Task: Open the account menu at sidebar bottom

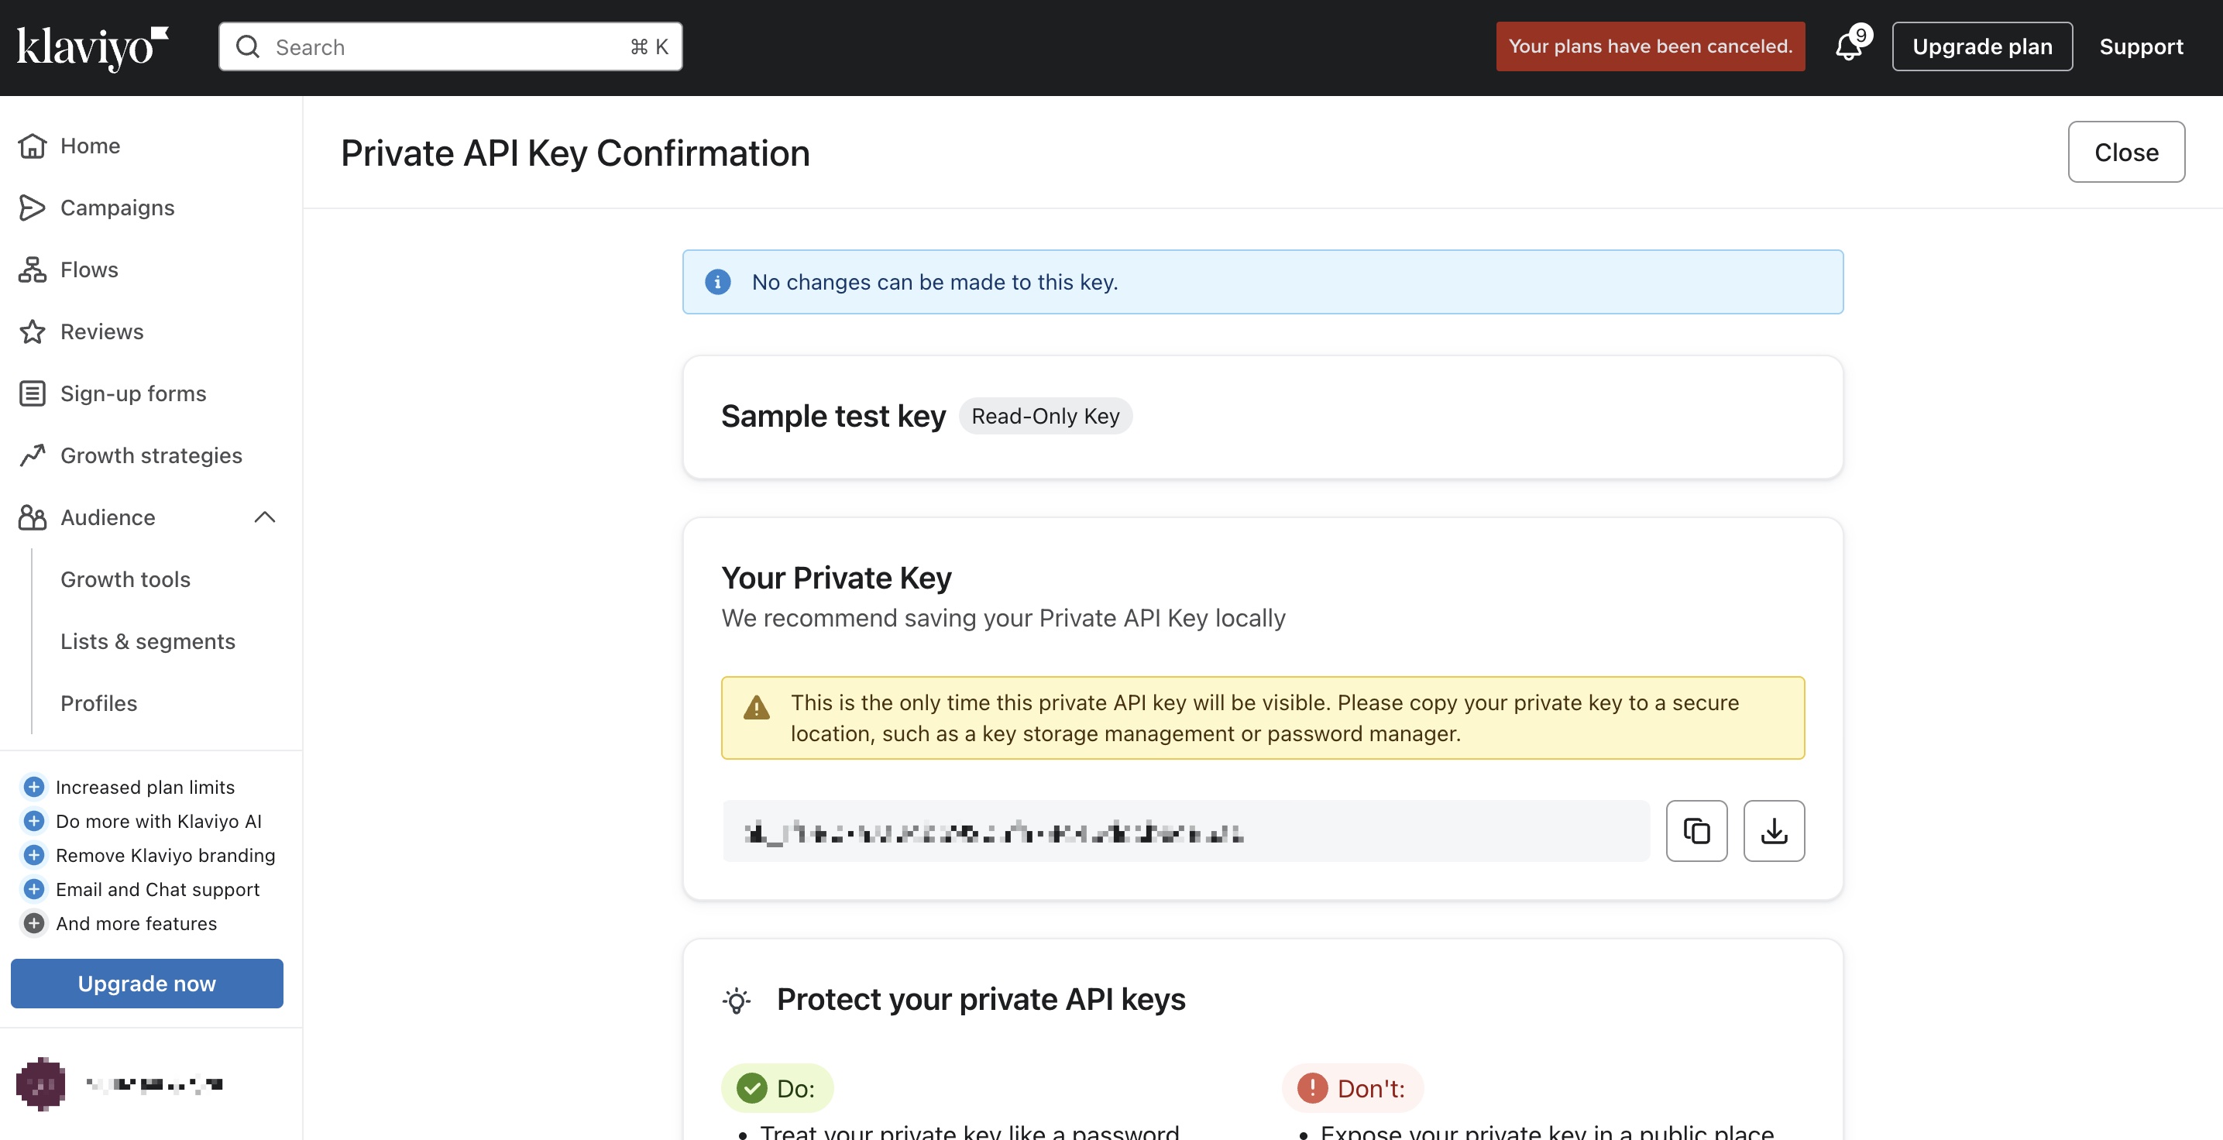Action: [x=121, y=1083]
